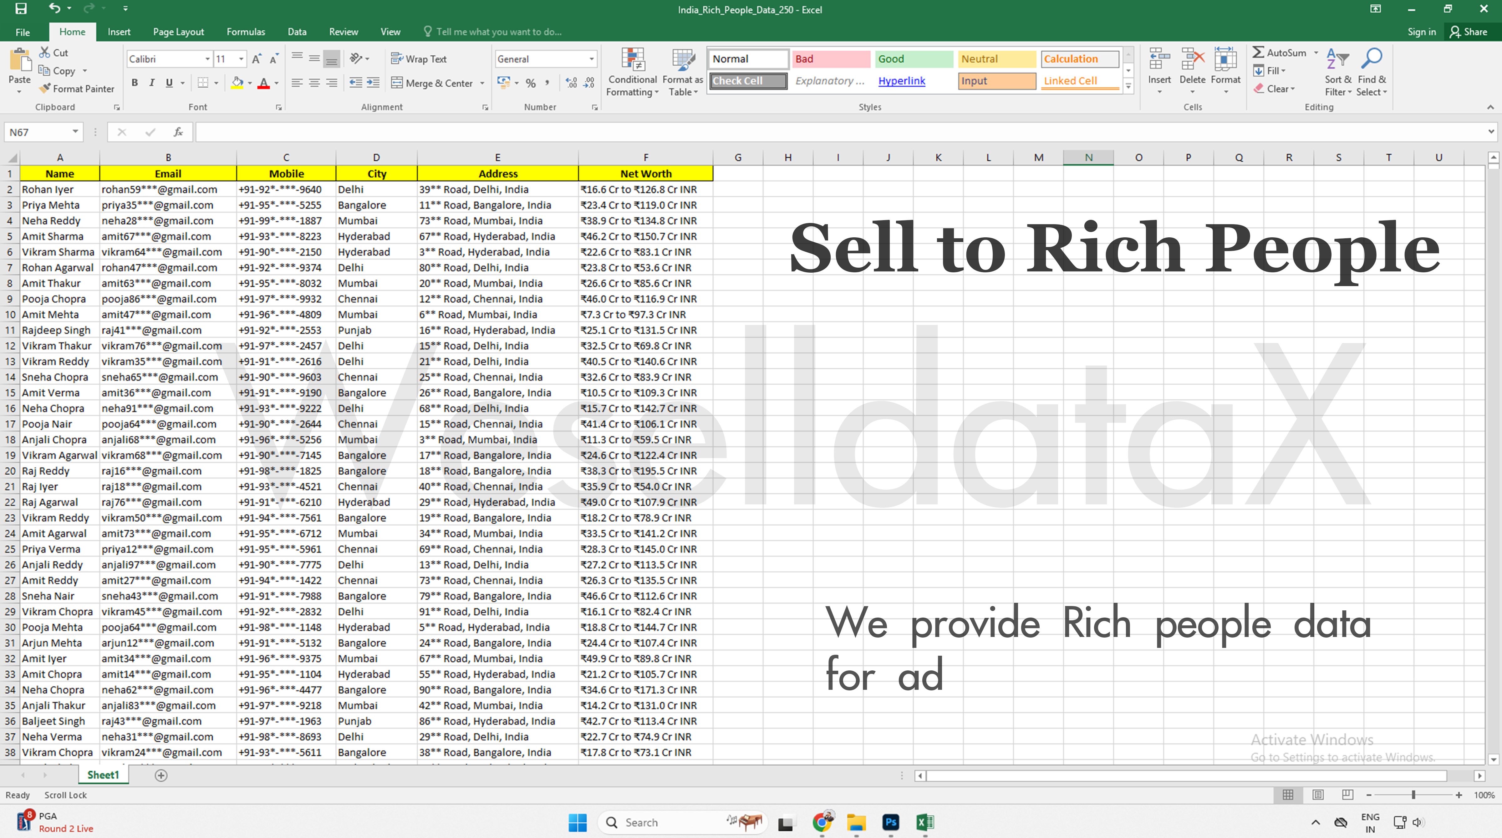Open the Calibri font name dropdown

coord(207,59)
